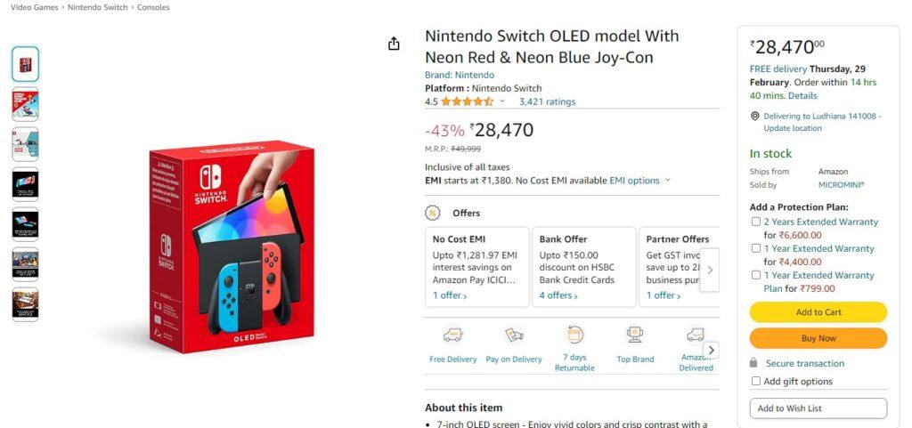912x428 pixels.
Task: Tick 1 Year Extended Warranty for ₹4,400.00
Action: (x=756, y=248)
